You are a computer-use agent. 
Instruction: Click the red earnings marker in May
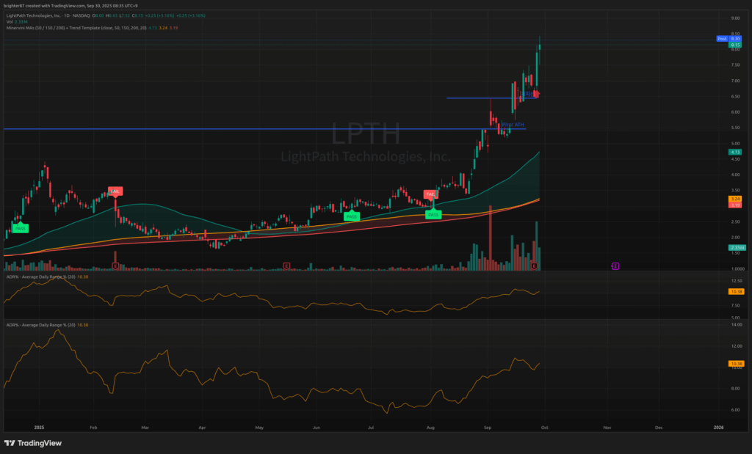(x=286, y=266)
